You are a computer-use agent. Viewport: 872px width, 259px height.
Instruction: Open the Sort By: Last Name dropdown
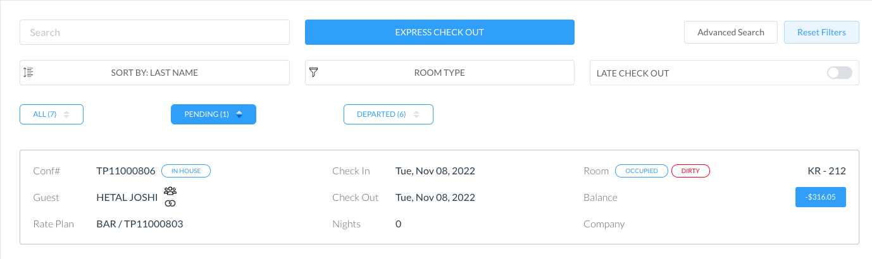154,73
